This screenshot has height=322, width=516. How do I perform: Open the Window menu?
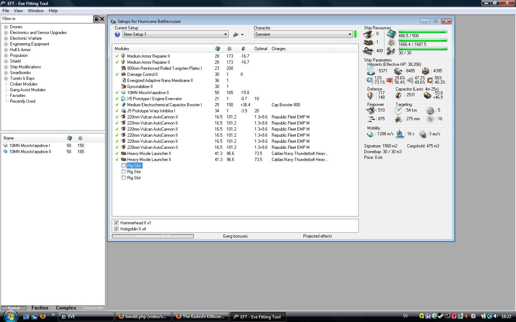point(36,11)
